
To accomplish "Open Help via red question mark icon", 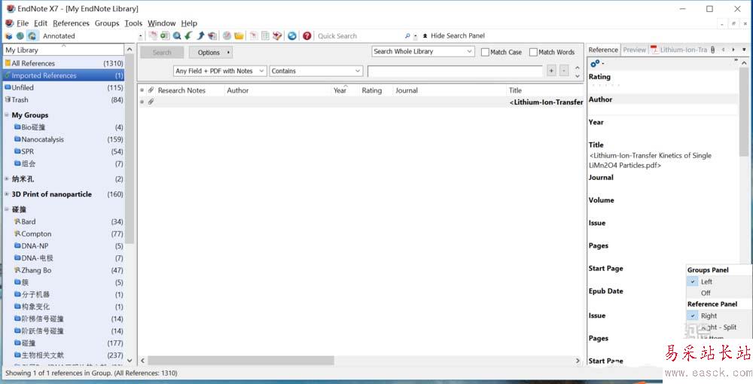I will [307, 35].
